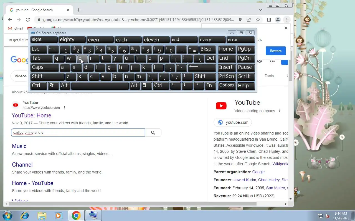355x221 pixels.
Task: Bookmark this page with star icon
Action: click(x=258, y=20)
